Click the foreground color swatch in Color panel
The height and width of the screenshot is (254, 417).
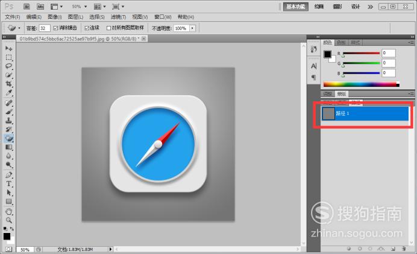(x=327, y=54)
